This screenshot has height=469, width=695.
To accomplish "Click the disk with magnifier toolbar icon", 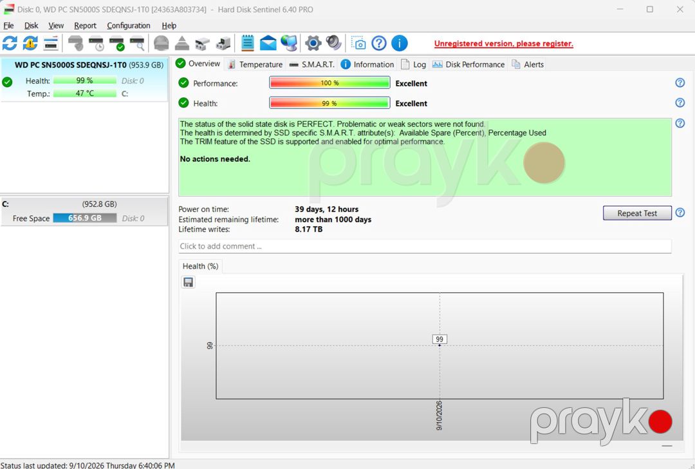I will click(x=137, y=43).
